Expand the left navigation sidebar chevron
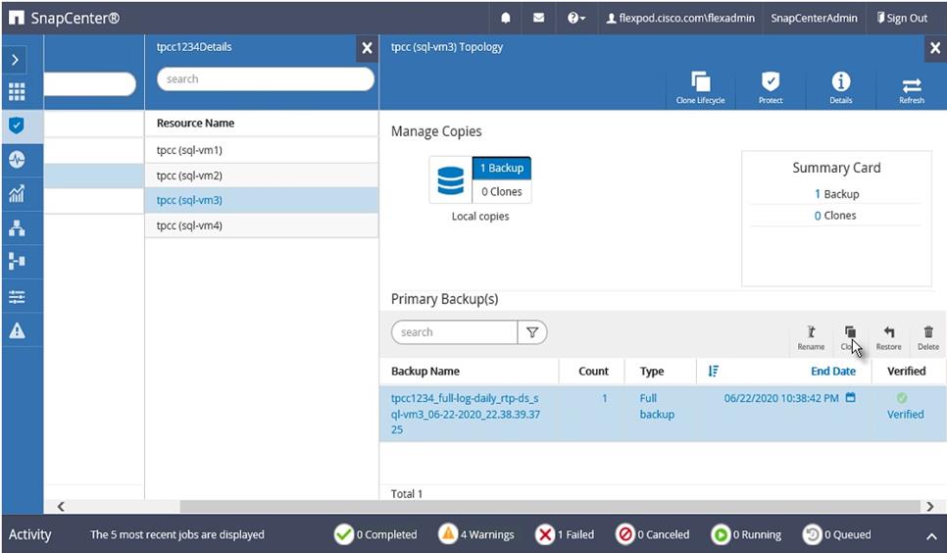 click(15, 60)
